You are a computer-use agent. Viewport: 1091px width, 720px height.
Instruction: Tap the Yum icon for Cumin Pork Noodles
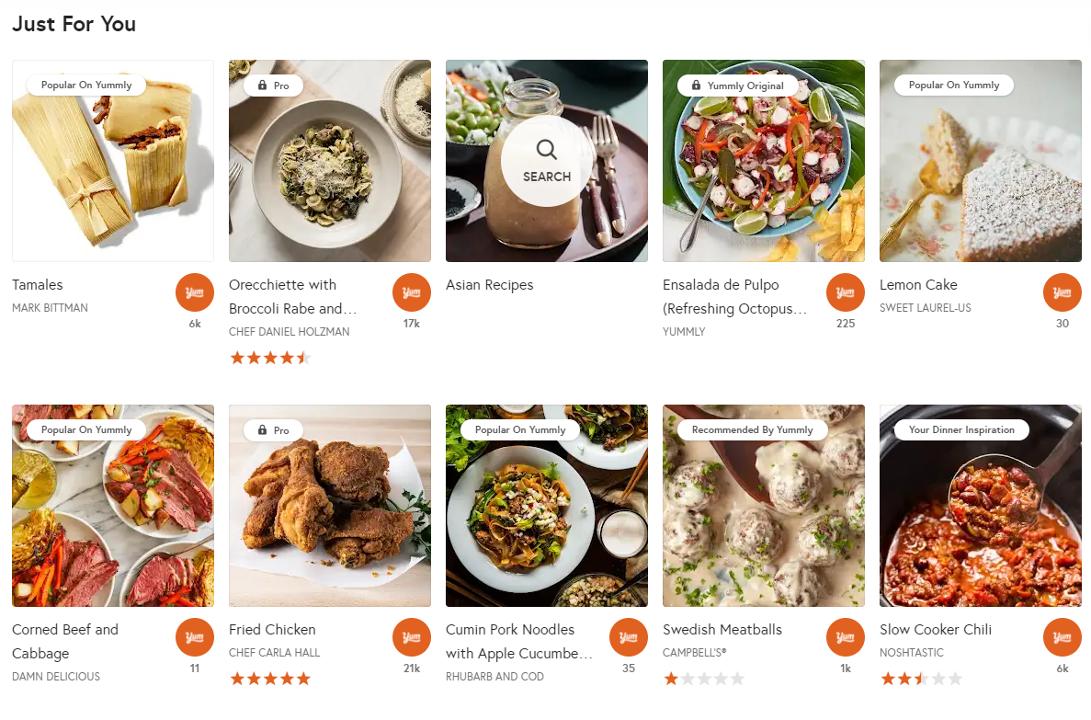pyautogui.click(x=628, y=637)
